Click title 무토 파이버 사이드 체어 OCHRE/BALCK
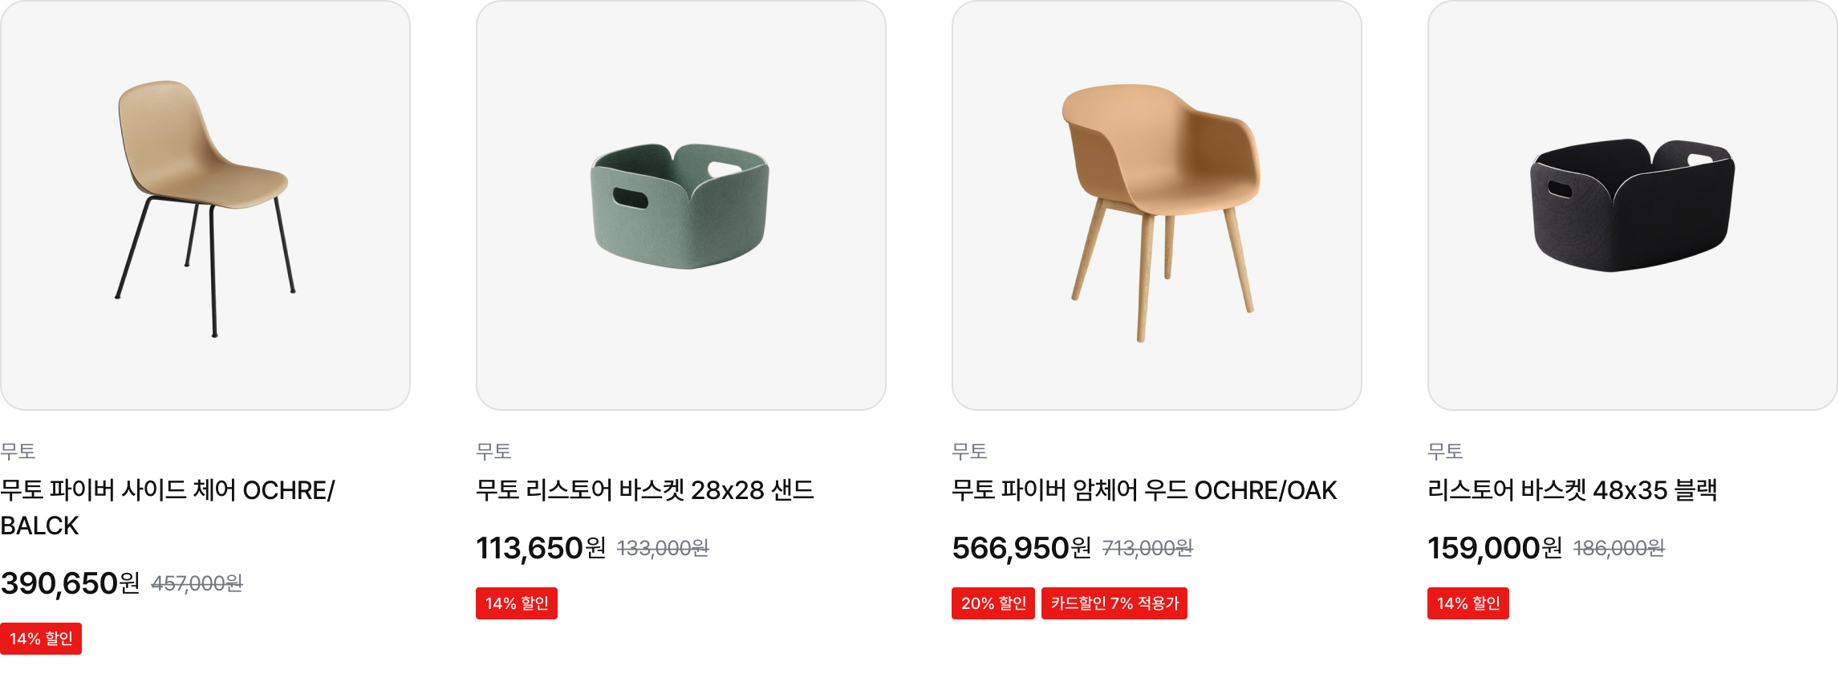 168,508
